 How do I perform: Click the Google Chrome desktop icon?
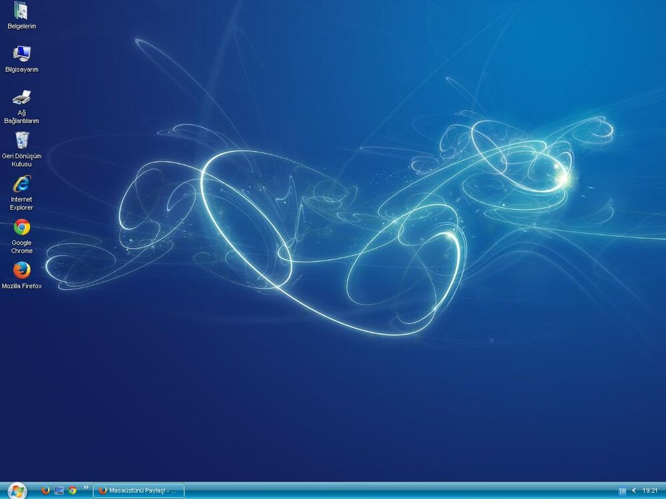21,228
